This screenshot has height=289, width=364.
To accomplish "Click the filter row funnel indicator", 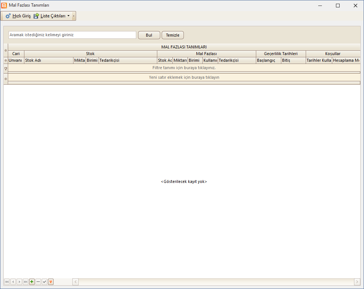I will (x=6, y=68).
